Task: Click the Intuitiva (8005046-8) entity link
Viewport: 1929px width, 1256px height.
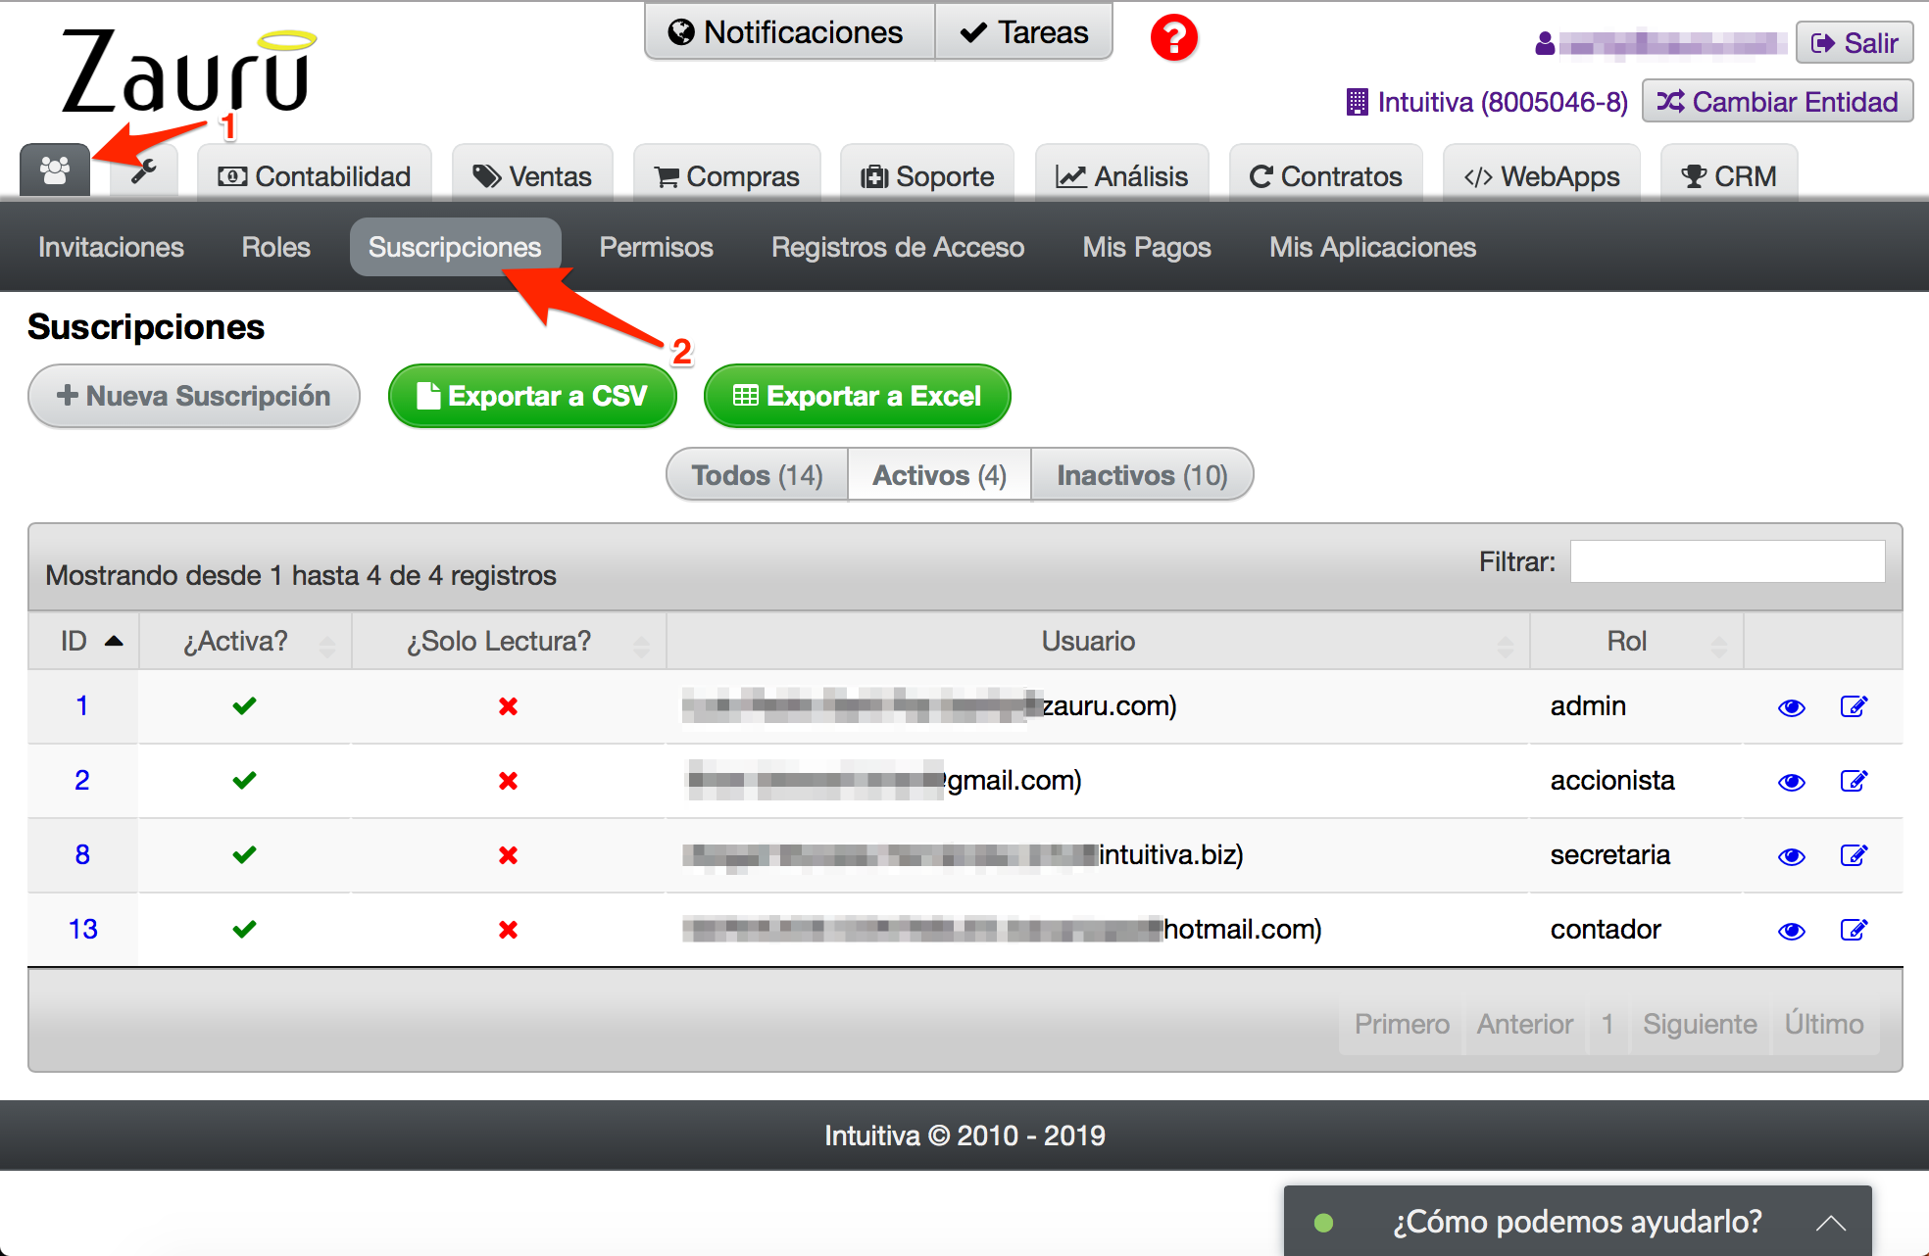Action: [x=1503, y=102]
